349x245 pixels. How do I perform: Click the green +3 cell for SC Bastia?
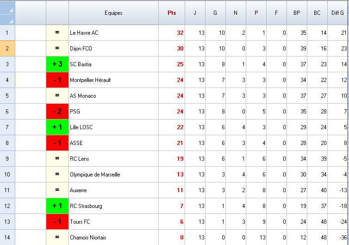click(x=57, y=64)
